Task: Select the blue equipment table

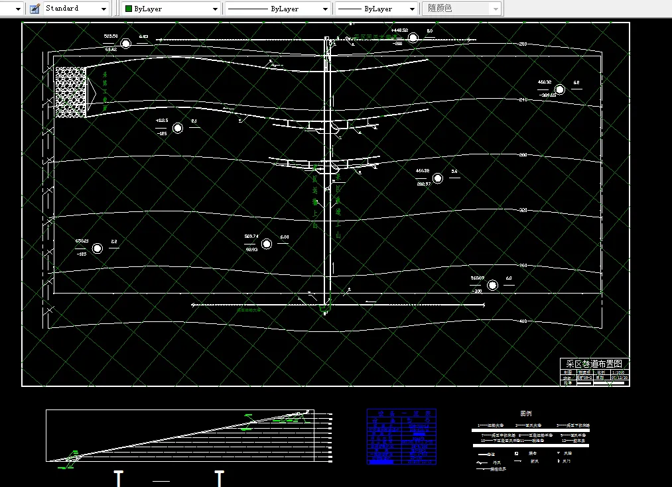Action: (401, 437)
